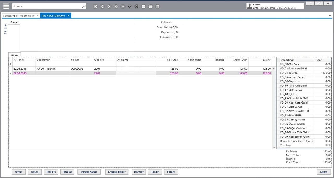The width and height of the screenshot is (334, 178).
Task: Select FO_06-Depozito row
Action: click(304, 81)
